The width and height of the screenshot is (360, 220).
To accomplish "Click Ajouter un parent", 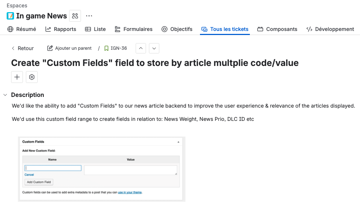I will [x=69, y=48].
